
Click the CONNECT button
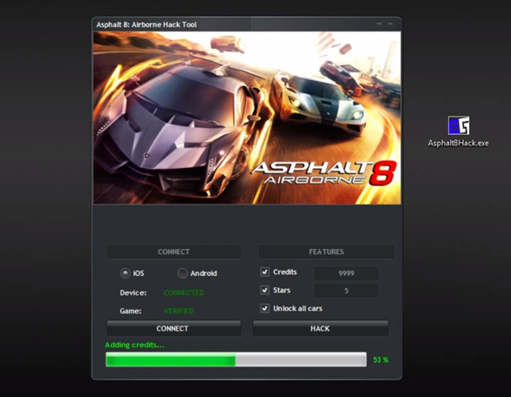tap(174, 328)
